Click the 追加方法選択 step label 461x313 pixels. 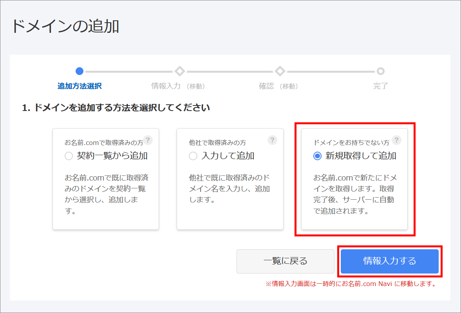click(80, 86)
